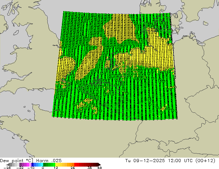Click the bright red legend swatch after 26
This screenshot has width=219, height=169.
point(75,165)
